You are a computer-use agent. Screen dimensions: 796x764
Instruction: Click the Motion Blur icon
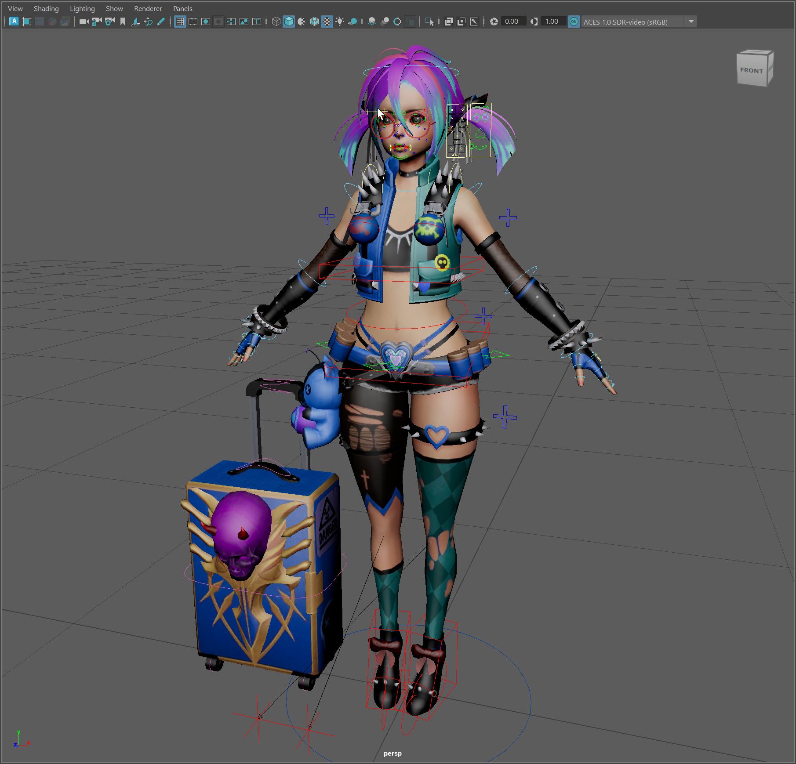(x=385, y=22)
